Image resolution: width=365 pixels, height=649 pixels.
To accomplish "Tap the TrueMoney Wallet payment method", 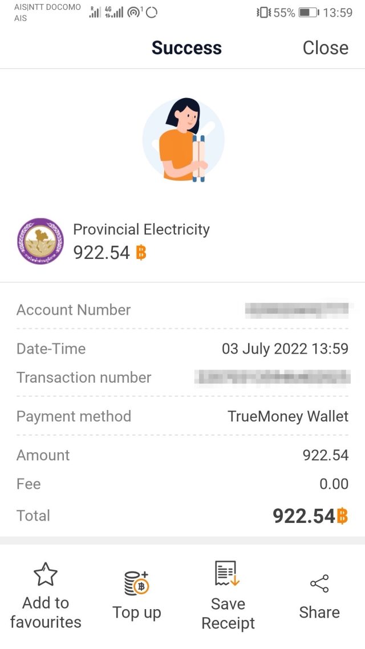I will (288, 416).
